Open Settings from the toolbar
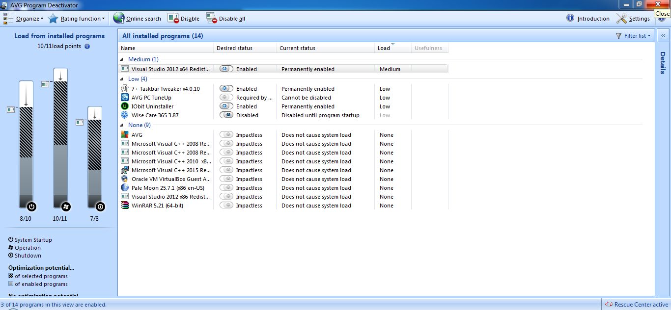This screenshot has width=671, height=310. [x=633, y=19]
